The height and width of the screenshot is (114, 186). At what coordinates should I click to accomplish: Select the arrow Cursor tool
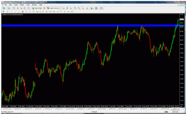4,12
